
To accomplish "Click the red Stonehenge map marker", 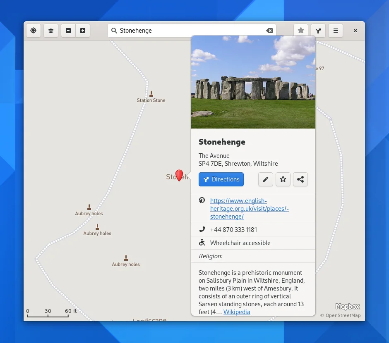I will click(179, 175).
